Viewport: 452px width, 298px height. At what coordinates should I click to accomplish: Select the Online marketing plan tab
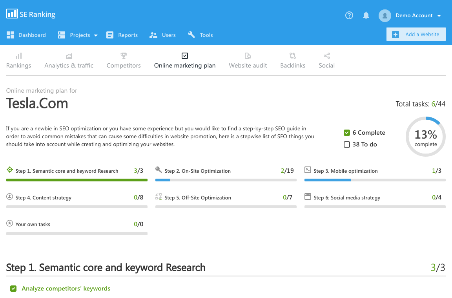point(185,61)
